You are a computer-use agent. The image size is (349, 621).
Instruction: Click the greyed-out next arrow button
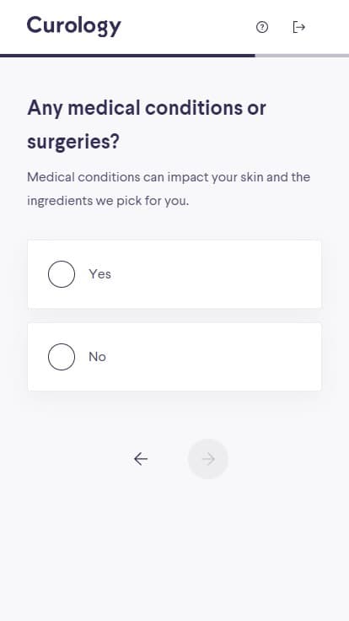click(x=208, y=459)
